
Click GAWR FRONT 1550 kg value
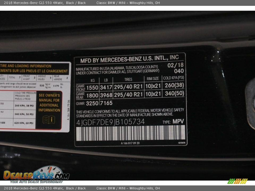point(92,88)
